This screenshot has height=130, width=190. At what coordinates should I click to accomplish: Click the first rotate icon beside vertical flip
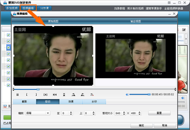pyautogui.click(x=73, y=95)
